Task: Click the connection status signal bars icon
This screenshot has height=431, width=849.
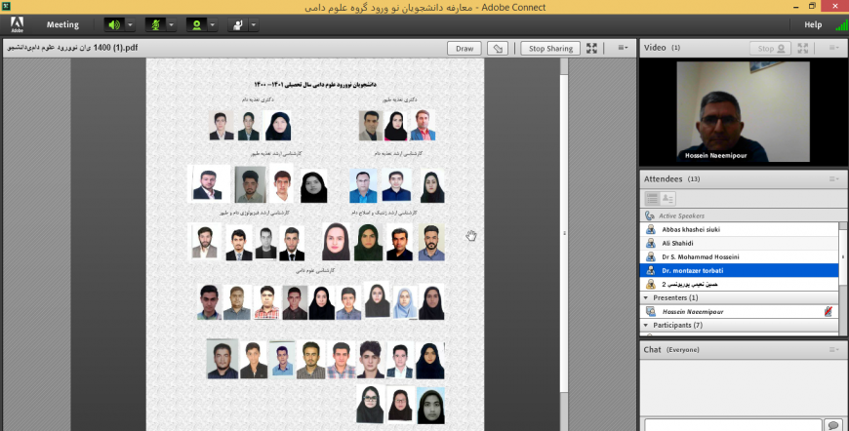Action: pos(839,24)
